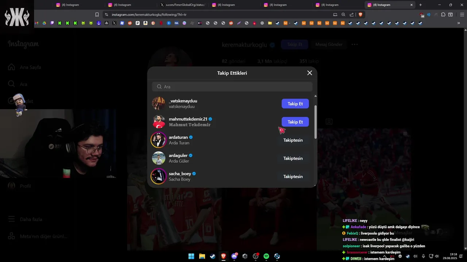467x262 pixels.
Task: Click the Instagram wordmark logo
Action: (23, 44)
